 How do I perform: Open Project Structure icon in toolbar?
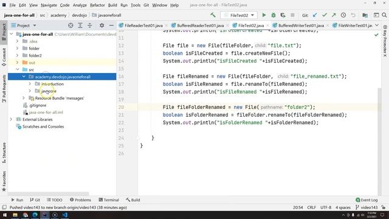pos(365,15)
